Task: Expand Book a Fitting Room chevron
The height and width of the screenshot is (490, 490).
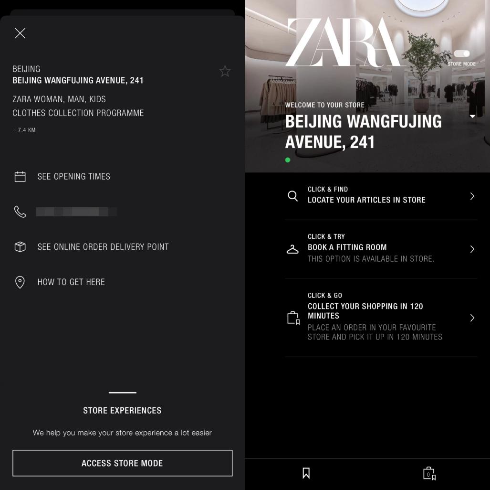Action: 472,249
